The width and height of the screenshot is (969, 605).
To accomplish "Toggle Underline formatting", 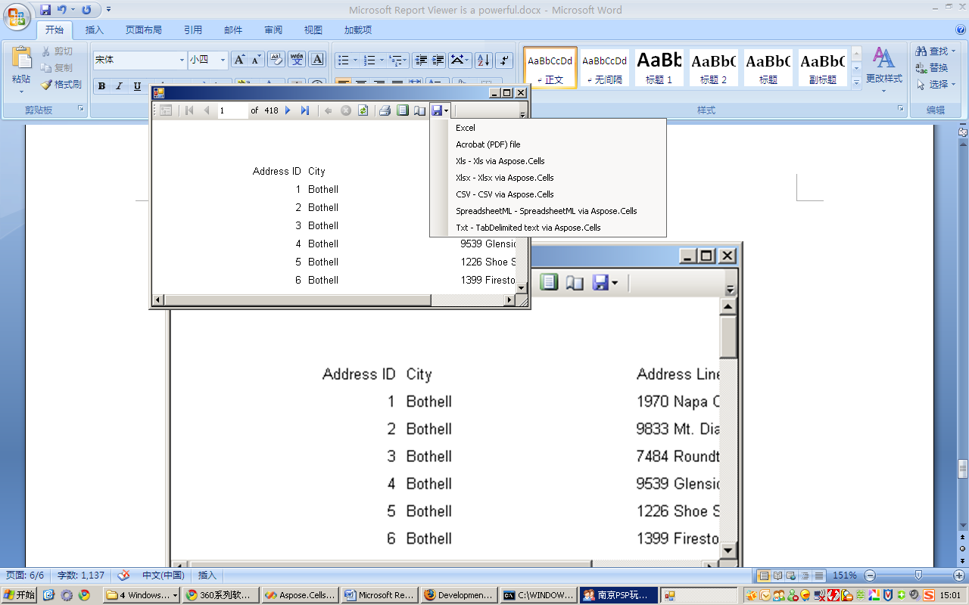I will click(137, 86).
